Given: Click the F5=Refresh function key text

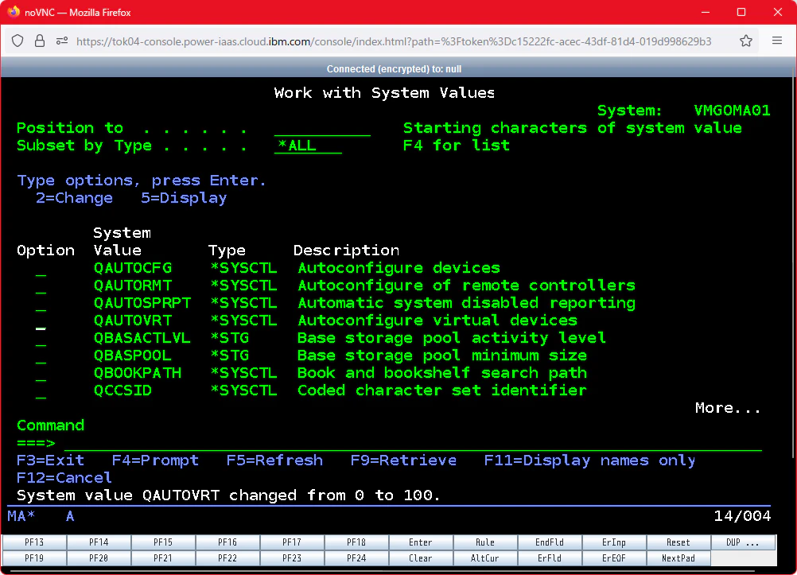Looking at the screenshot, I should [274, 460].
